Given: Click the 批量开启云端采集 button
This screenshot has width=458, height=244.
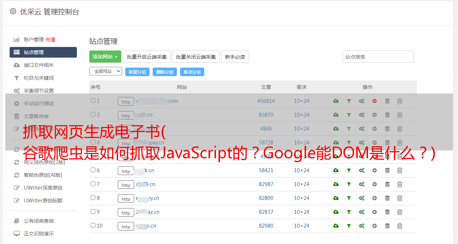Looking at the screenshot, I should click(x=147, y=57).
